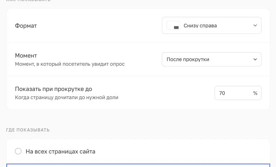This screenshot has height=167, width=276.
Task: Click the text Момент, в который посетитель увидит опрос
Action: point(70,64)
